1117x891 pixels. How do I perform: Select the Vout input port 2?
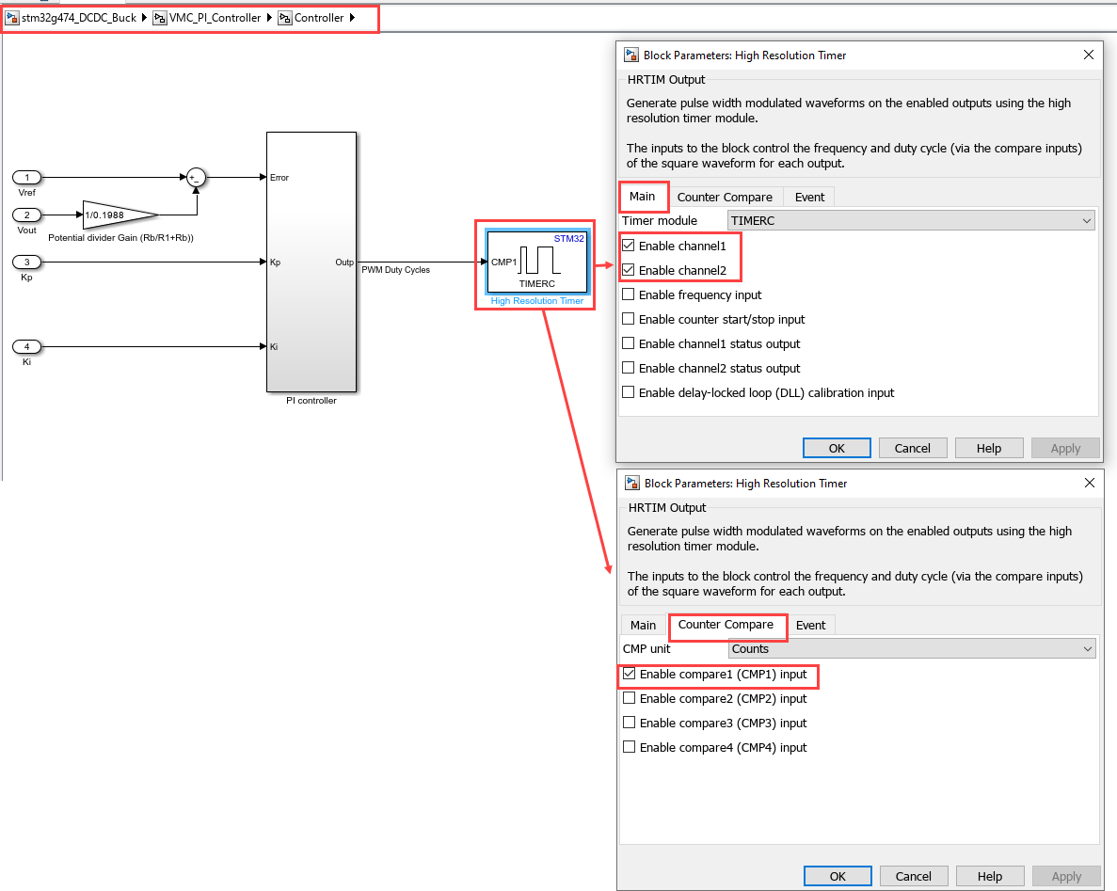point(27,215)
